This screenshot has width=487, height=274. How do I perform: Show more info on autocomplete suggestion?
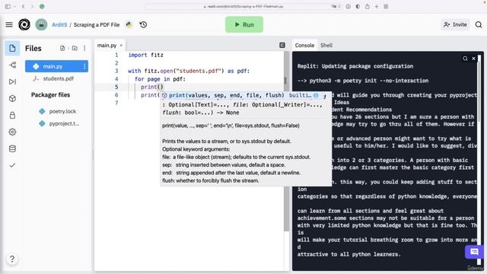(316, 95)
